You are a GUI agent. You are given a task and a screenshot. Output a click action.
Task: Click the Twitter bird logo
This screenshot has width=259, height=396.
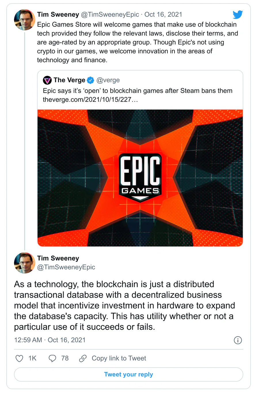coord(238,14)
